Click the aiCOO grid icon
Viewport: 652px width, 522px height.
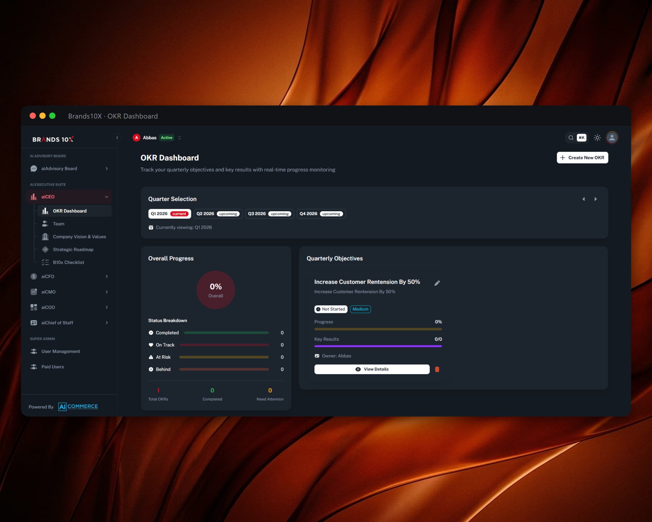(x=34, y=307)
